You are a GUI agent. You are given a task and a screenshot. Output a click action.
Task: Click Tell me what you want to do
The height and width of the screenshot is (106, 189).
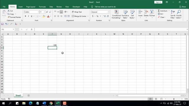click(105, 7)
